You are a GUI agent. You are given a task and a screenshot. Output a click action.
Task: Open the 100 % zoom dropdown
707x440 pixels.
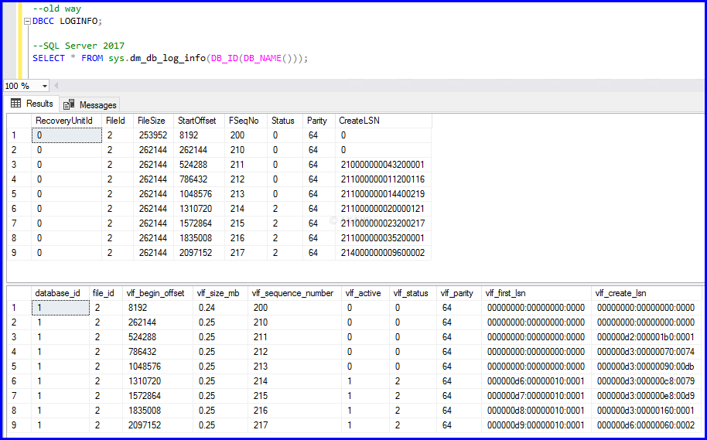pos(45,86)
